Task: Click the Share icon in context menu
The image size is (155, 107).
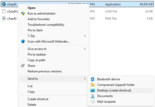Action: (23, 66)
